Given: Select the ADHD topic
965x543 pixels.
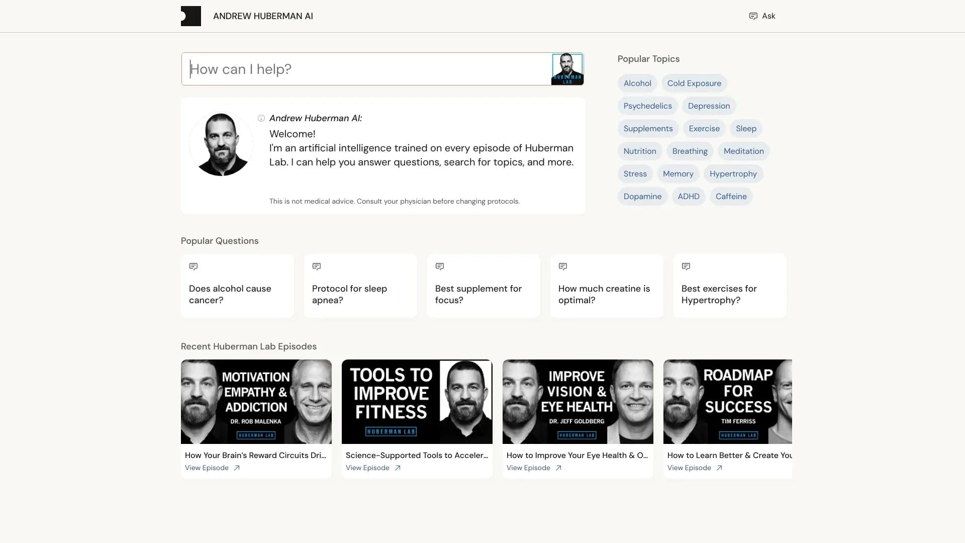Looking at the screenshot, I should tap(689, 197).
